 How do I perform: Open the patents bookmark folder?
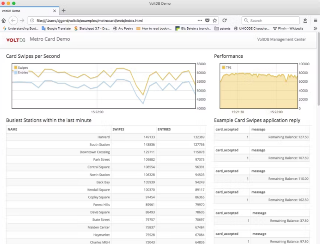point(222,28)
